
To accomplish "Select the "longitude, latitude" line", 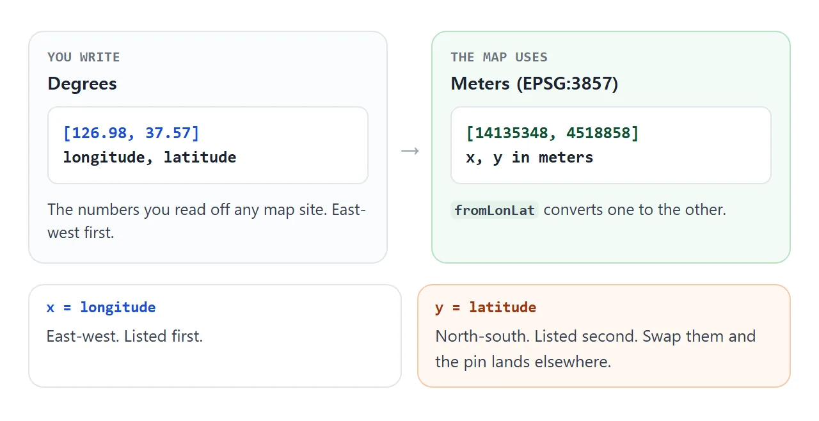I will pyautogui.click(x=150, y=157).
